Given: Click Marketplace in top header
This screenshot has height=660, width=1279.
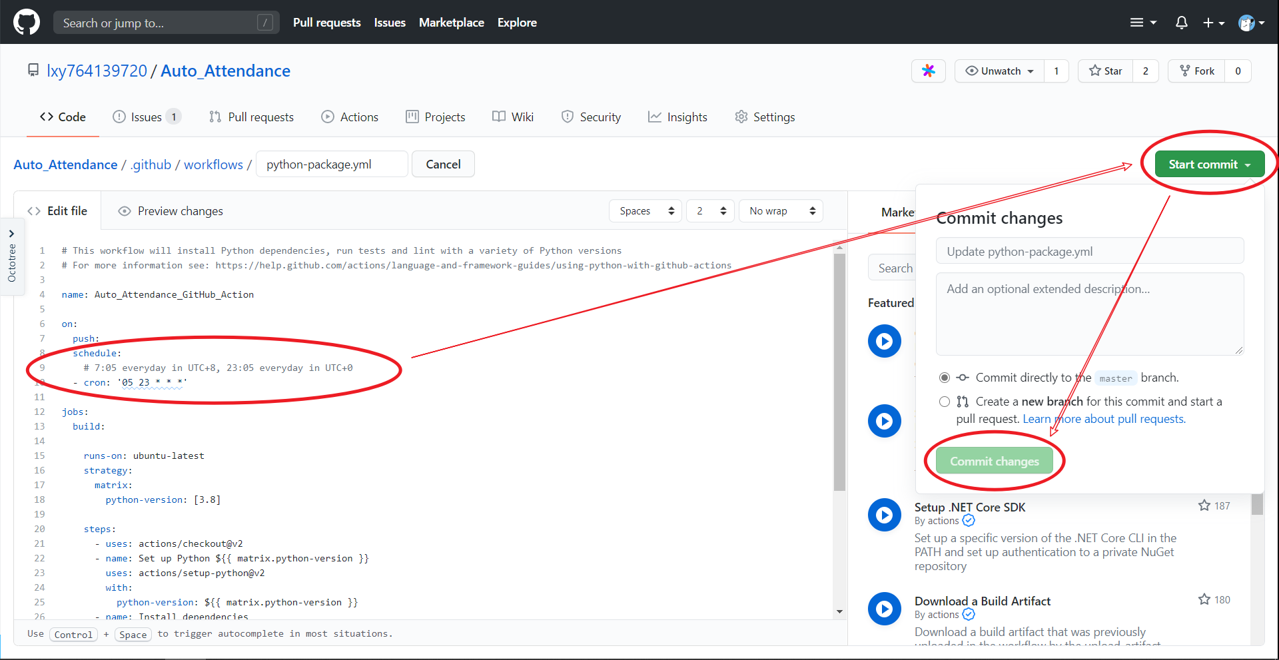Looking at the screenshot, I should click(452, 23).
